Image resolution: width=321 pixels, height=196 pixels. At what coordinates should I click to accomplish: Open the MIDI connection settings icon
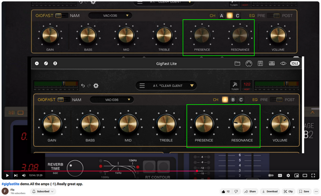[x=249, y=63]
